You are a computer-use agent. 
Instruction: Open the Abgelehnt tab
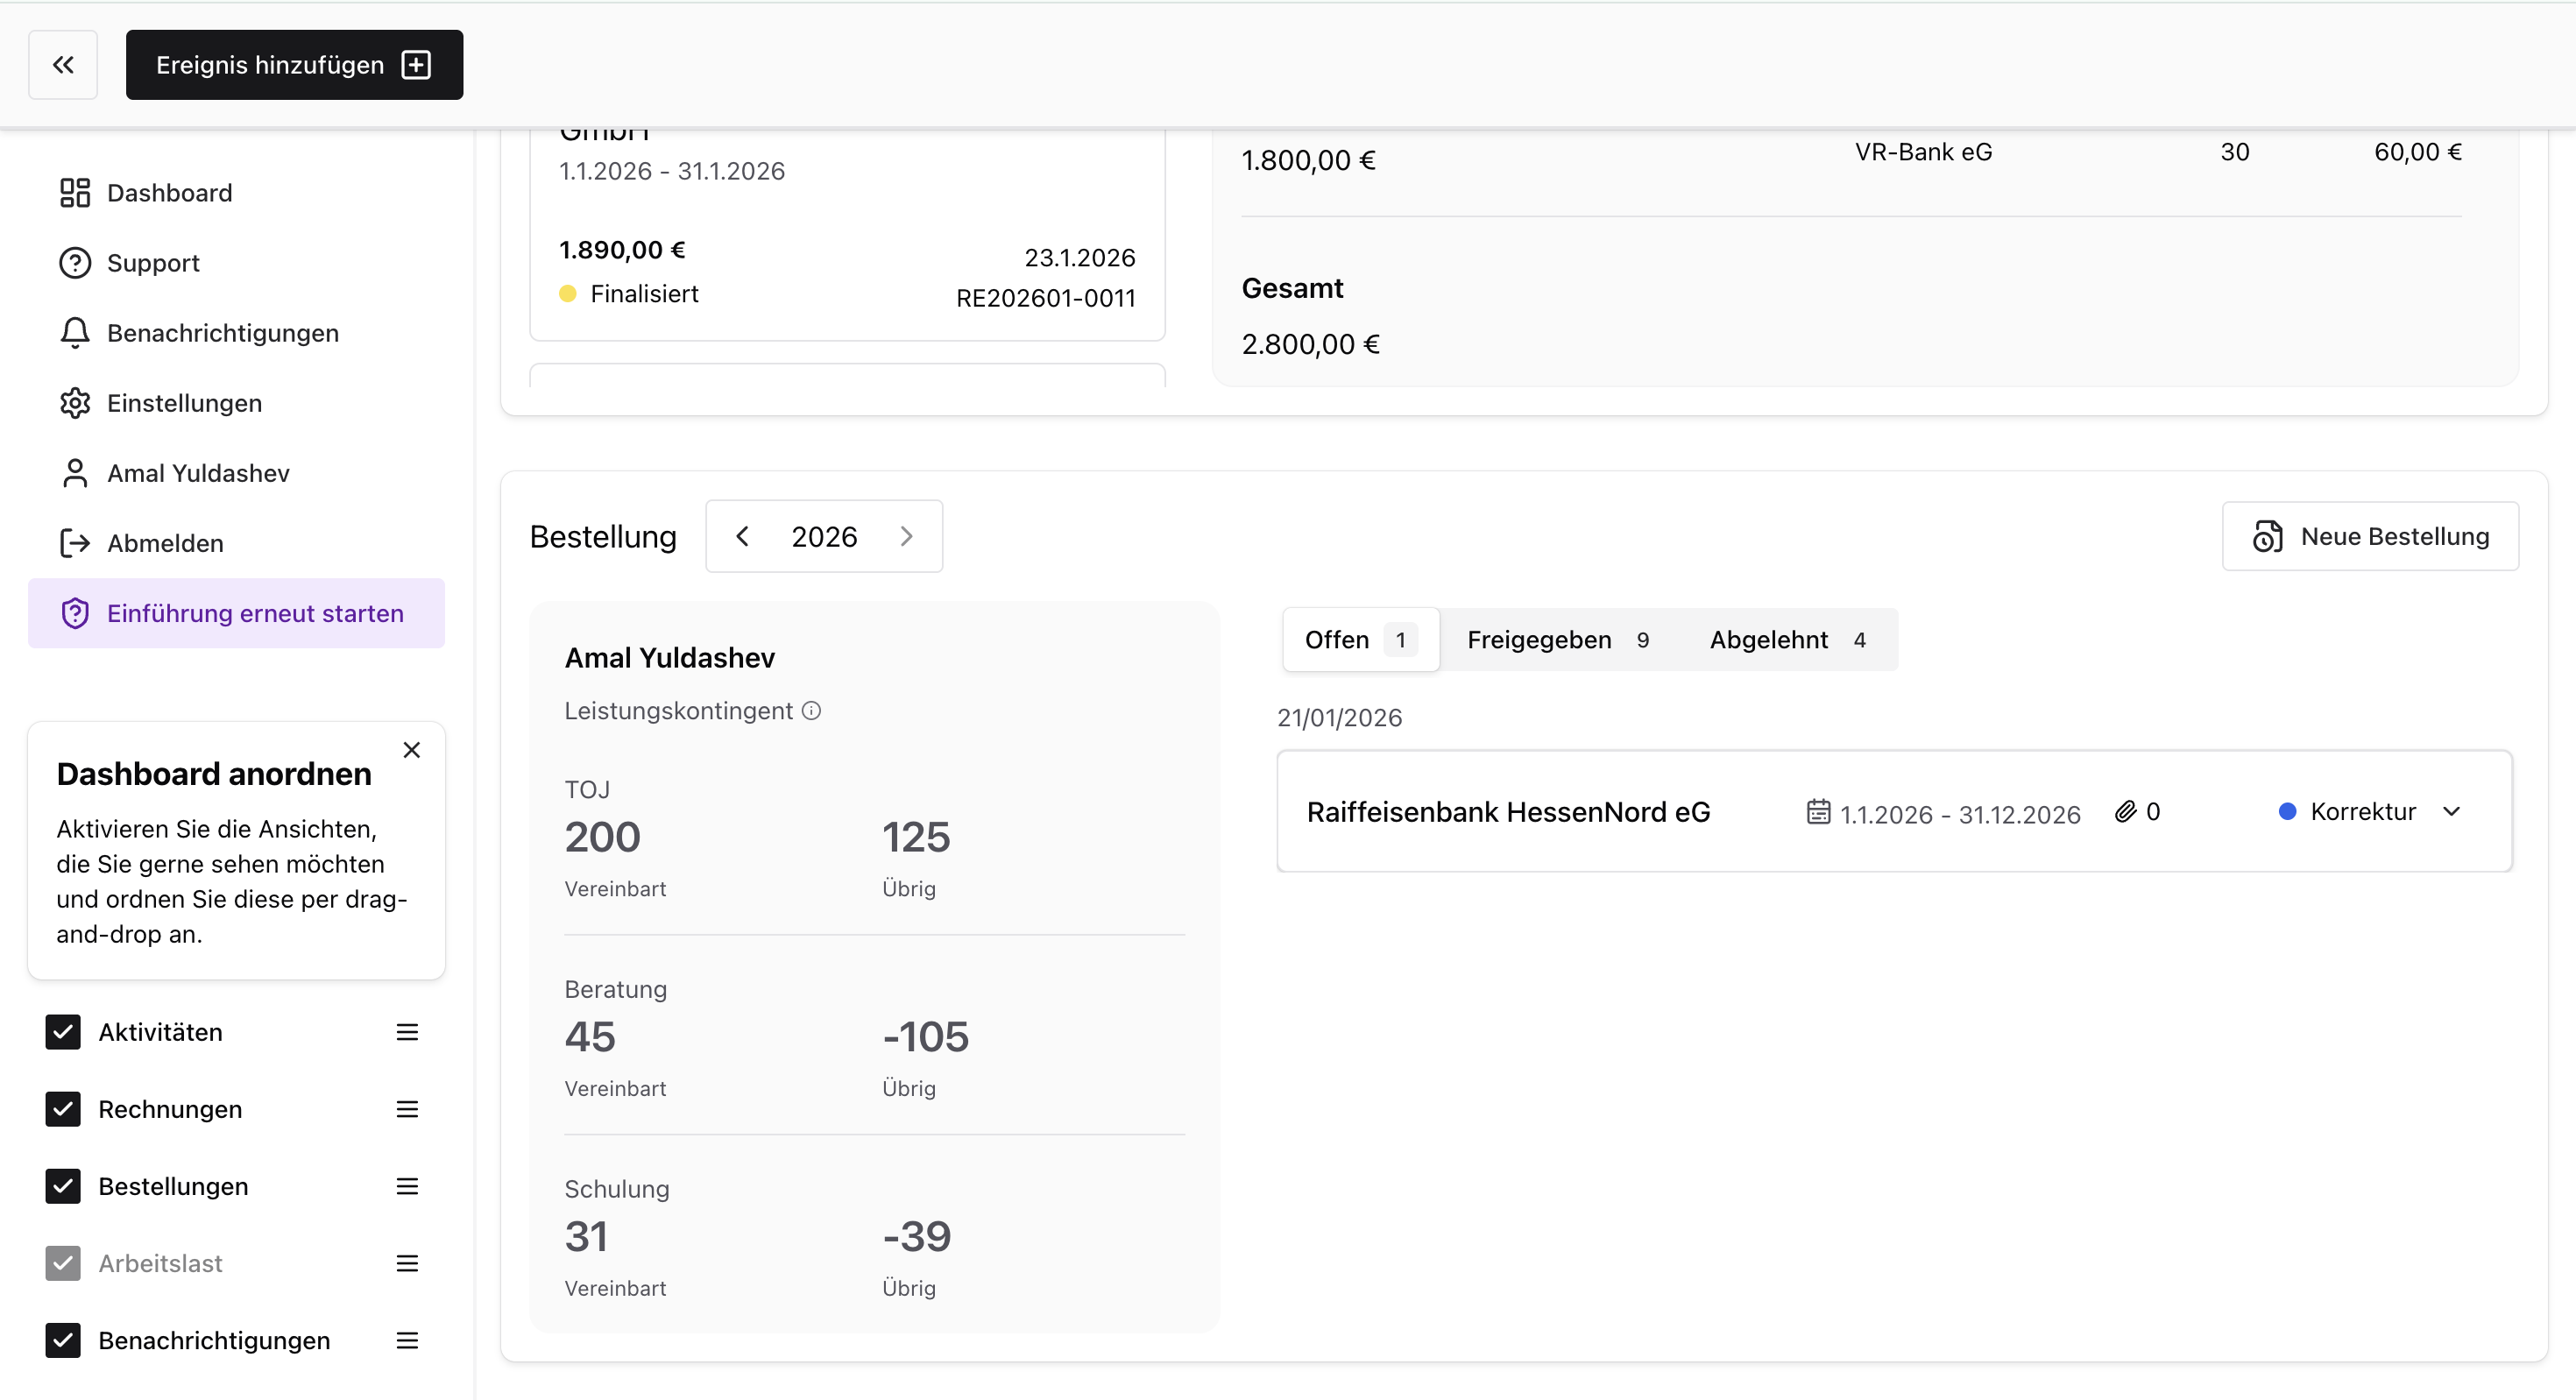[1786, 640]
